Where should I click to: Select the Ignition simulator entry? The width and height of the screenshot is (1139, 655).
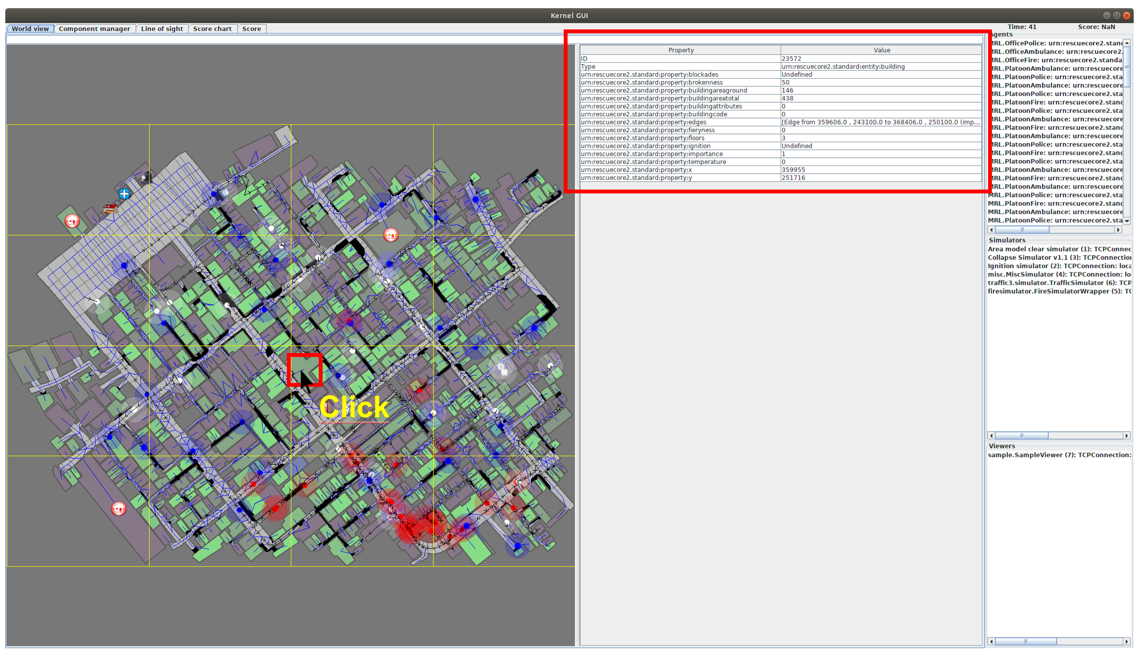pos(1059,266)
